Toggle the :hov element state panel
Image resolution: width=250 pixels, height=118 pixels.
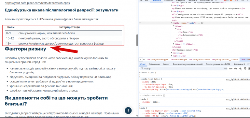pyautogui.click(x=230, y=69)
